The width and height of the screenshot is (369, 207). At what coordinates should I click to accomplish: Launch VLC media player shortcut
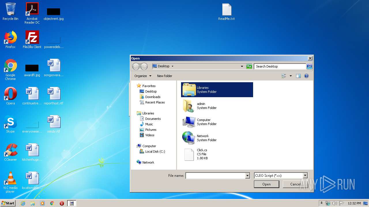point(10,183)
